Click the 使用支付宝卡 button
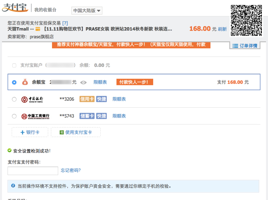The height and width of the screenshot is (200, 268). coord(76,132)
